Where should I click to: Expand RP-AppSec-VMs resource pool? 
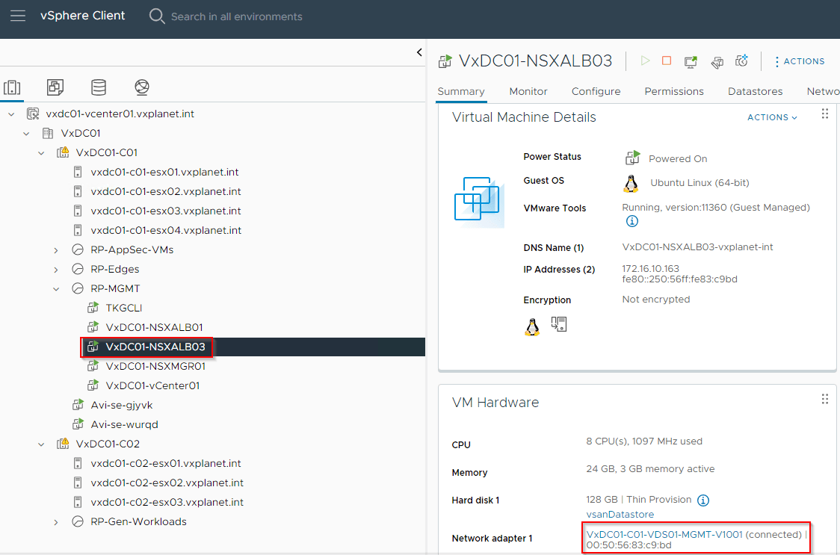point(56,250)
